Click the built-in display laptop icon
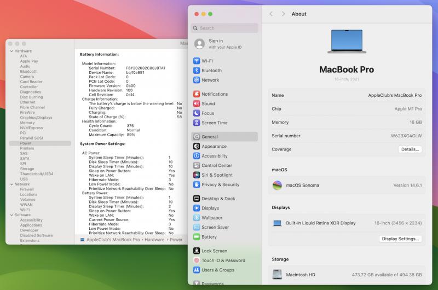The width and height of the screenshot is (438, 290). coord(277,223)
